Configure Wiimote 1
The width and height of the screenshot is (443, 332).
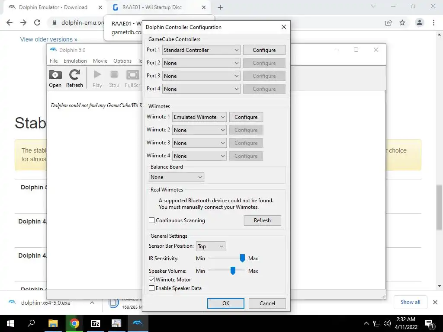(x=246, y=117)
